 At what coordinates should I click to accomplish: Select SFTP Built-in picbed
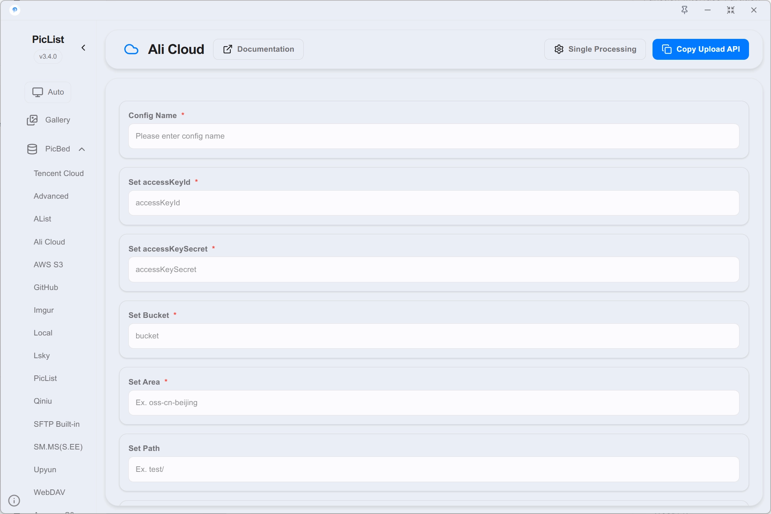click(x=56, y=424)
